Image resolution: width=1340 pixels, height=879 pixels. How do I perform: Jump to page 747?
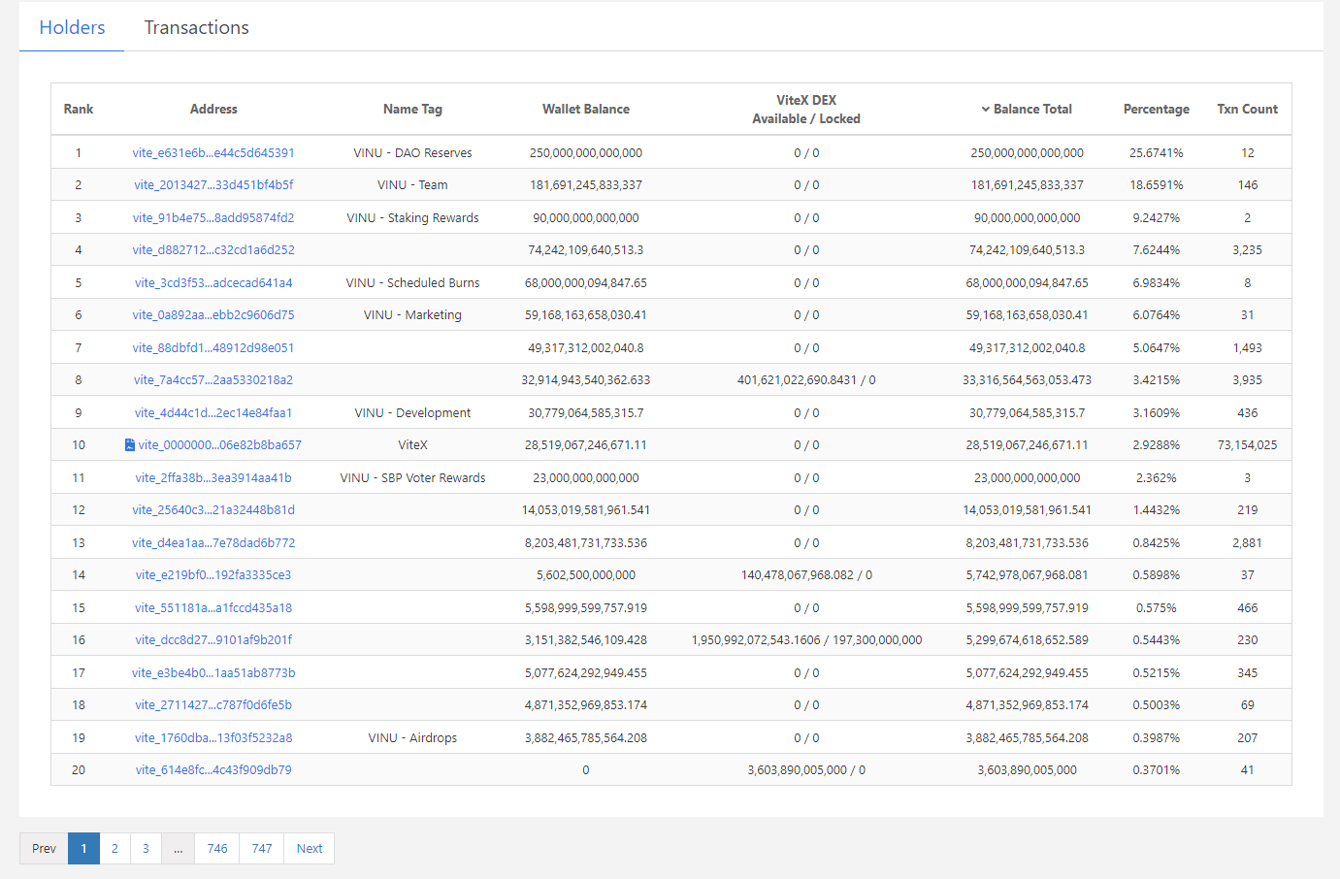tap(262, 849)
